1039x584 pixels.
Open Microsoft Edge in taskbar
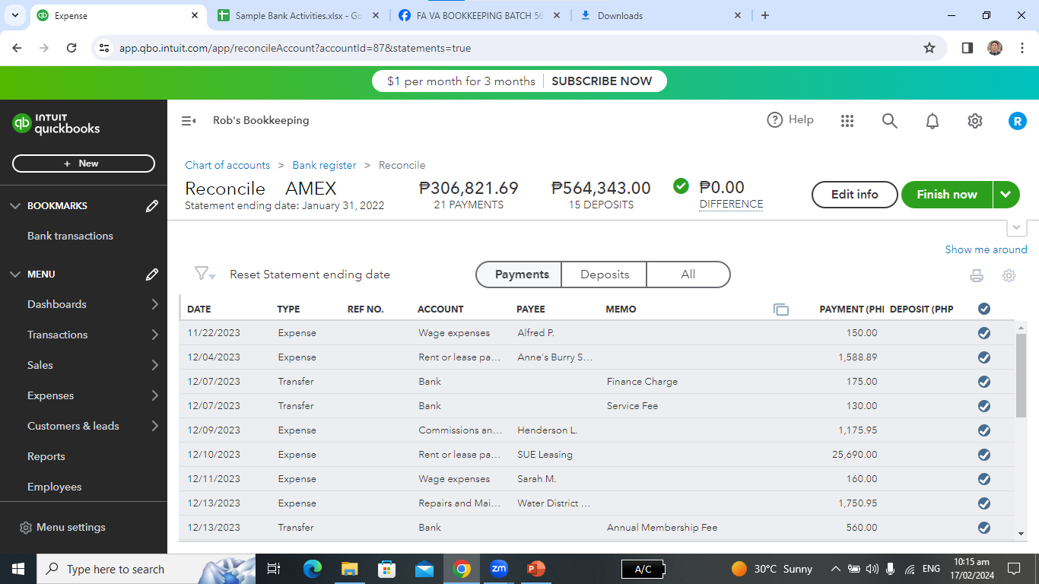[313, 569]
